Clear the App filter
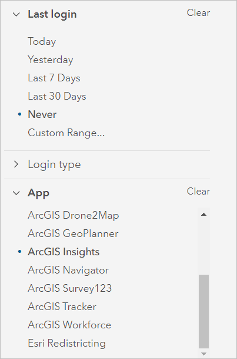This screenshot has width=237, height=359. tap(198, 192)
